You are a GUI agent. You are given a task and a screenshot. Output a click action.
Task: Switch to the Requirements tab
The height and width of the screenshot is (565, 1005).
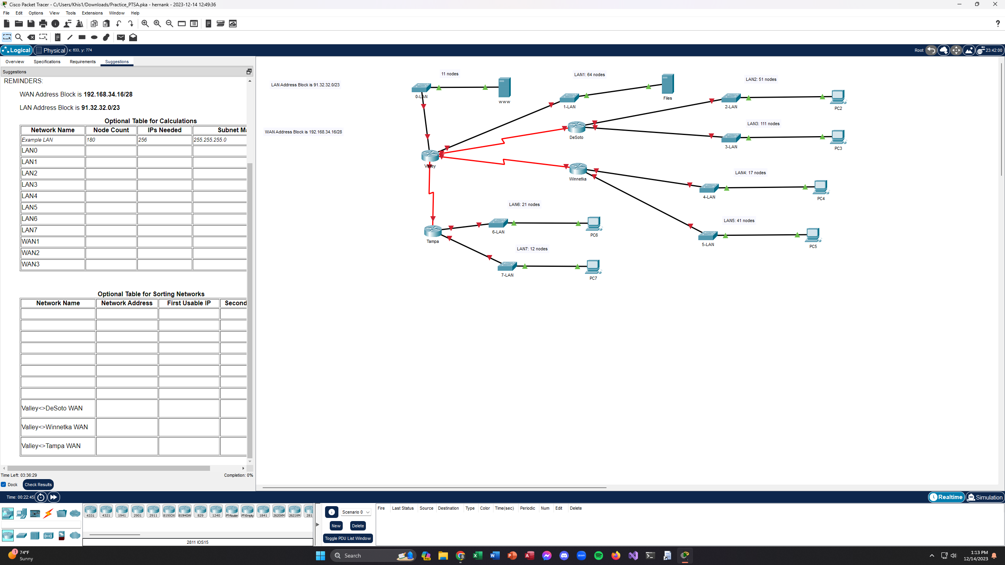[82, 62]
